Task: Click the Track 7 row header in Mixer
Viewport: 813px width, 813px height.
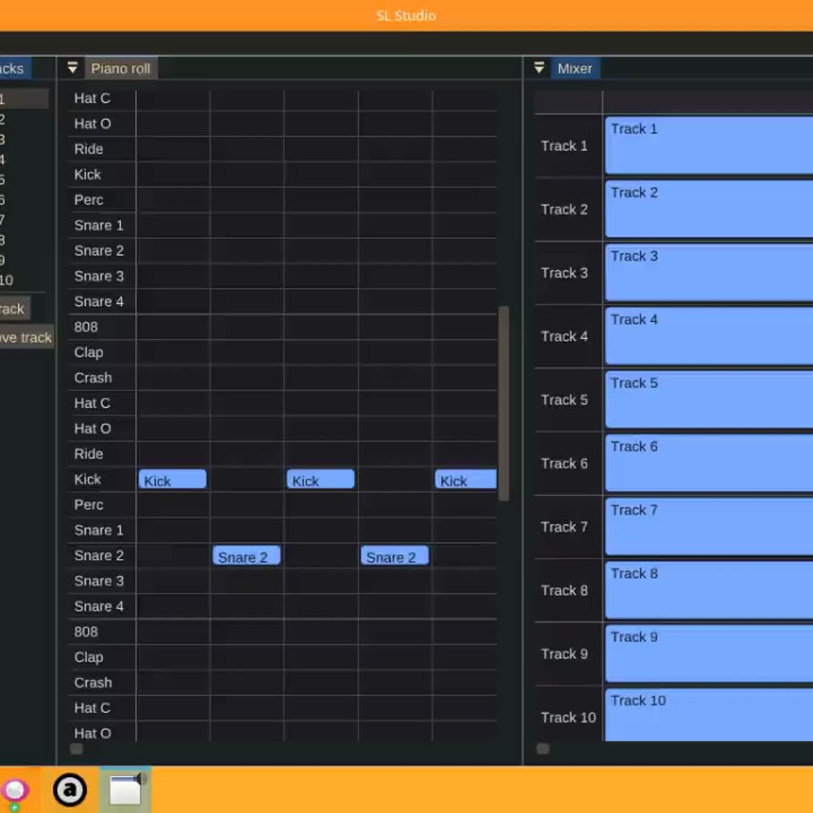Action: coord(568,527)
